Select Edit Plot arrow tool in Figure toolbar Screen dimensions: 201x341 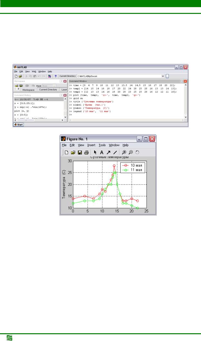click(x=95, y=152)
